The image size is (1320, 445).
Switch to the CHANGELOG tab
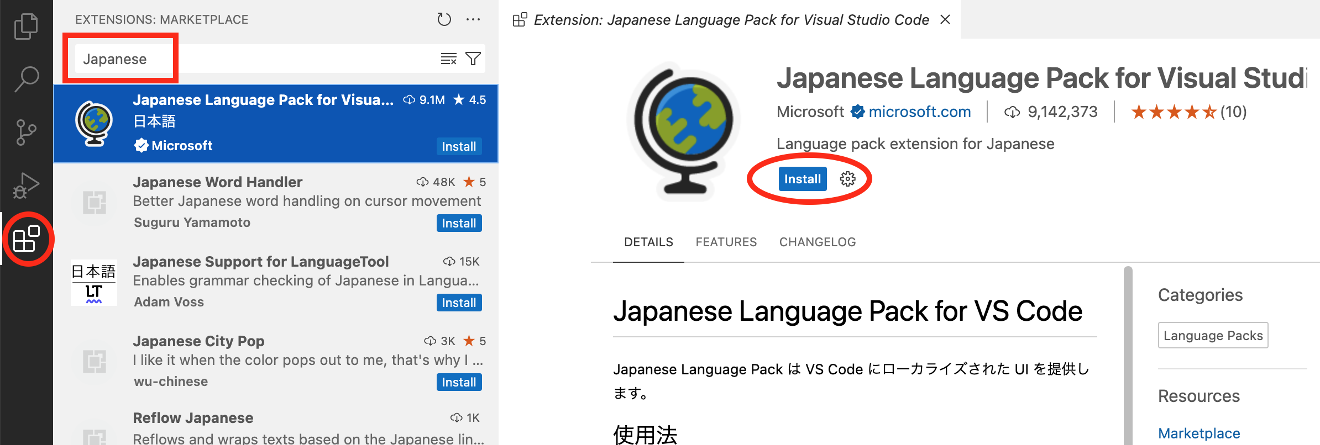pos(818,242)
